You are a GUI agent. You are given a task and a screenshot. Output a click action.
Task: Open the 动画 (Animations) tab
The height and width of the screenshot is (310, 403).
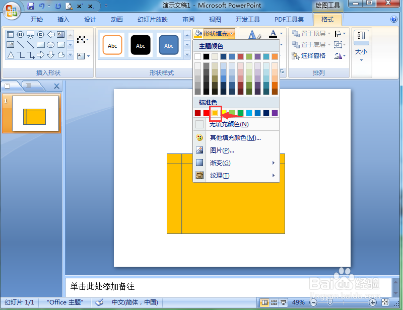(x=117, y=19)
